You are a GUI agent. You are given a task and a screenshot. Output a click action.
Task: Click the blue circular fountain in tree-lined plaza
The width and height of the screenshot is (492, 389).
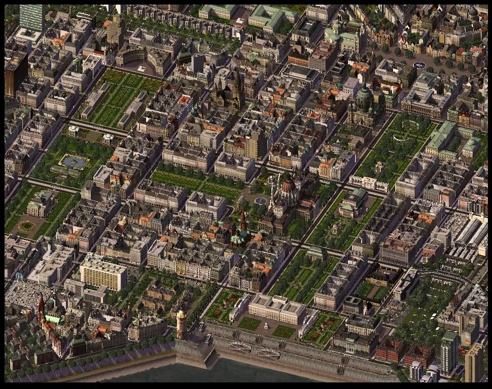tap(419, 65)
